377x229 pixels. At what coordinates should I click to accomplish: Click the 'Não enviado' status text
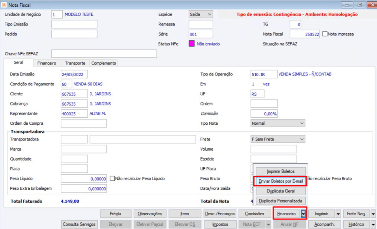click(x=208, y=44)
